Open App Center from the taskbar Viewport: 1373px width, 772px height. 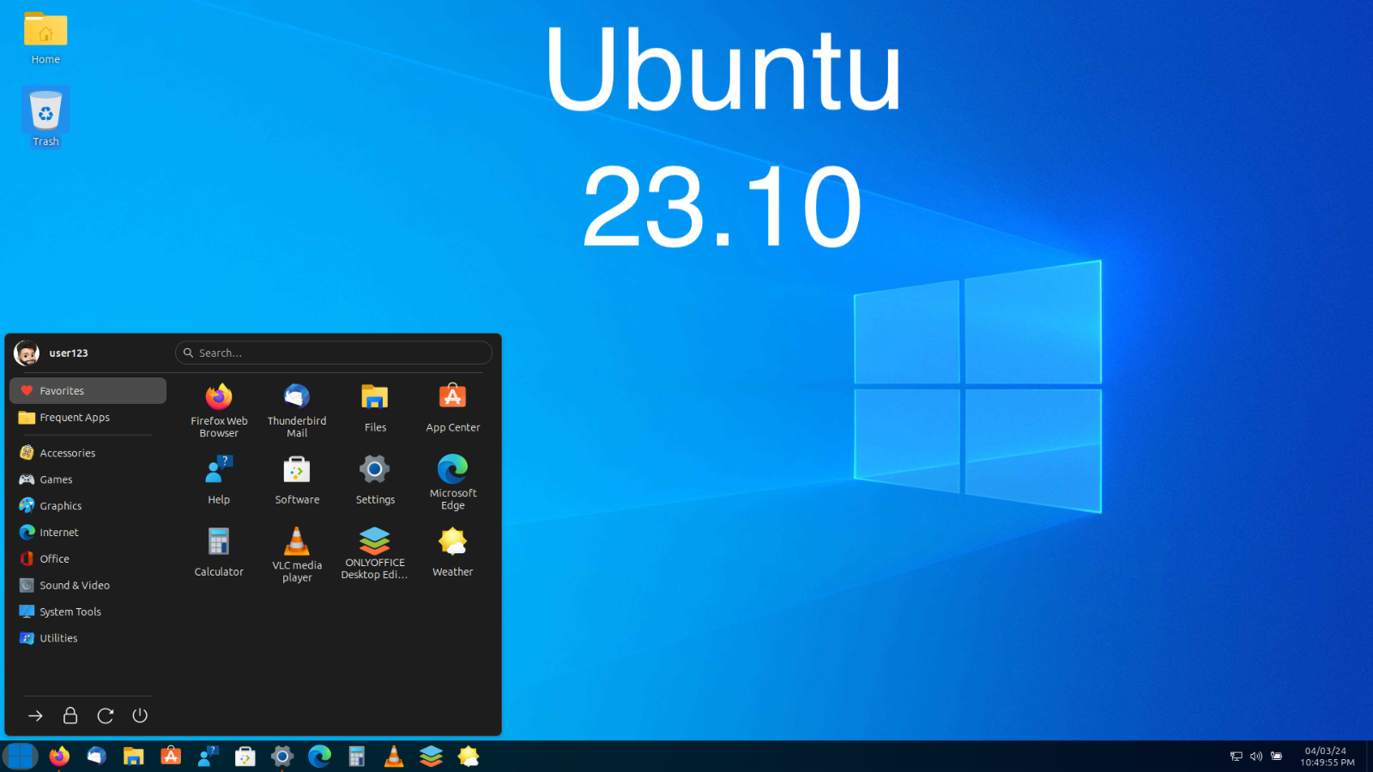pos(171,757)
